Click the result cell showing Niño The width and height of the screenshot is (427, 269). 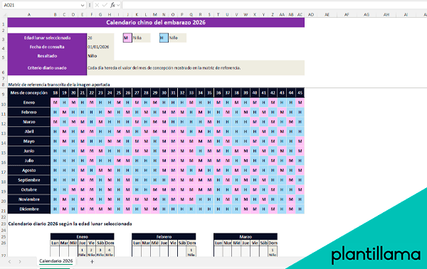click(x=100, y=56)
